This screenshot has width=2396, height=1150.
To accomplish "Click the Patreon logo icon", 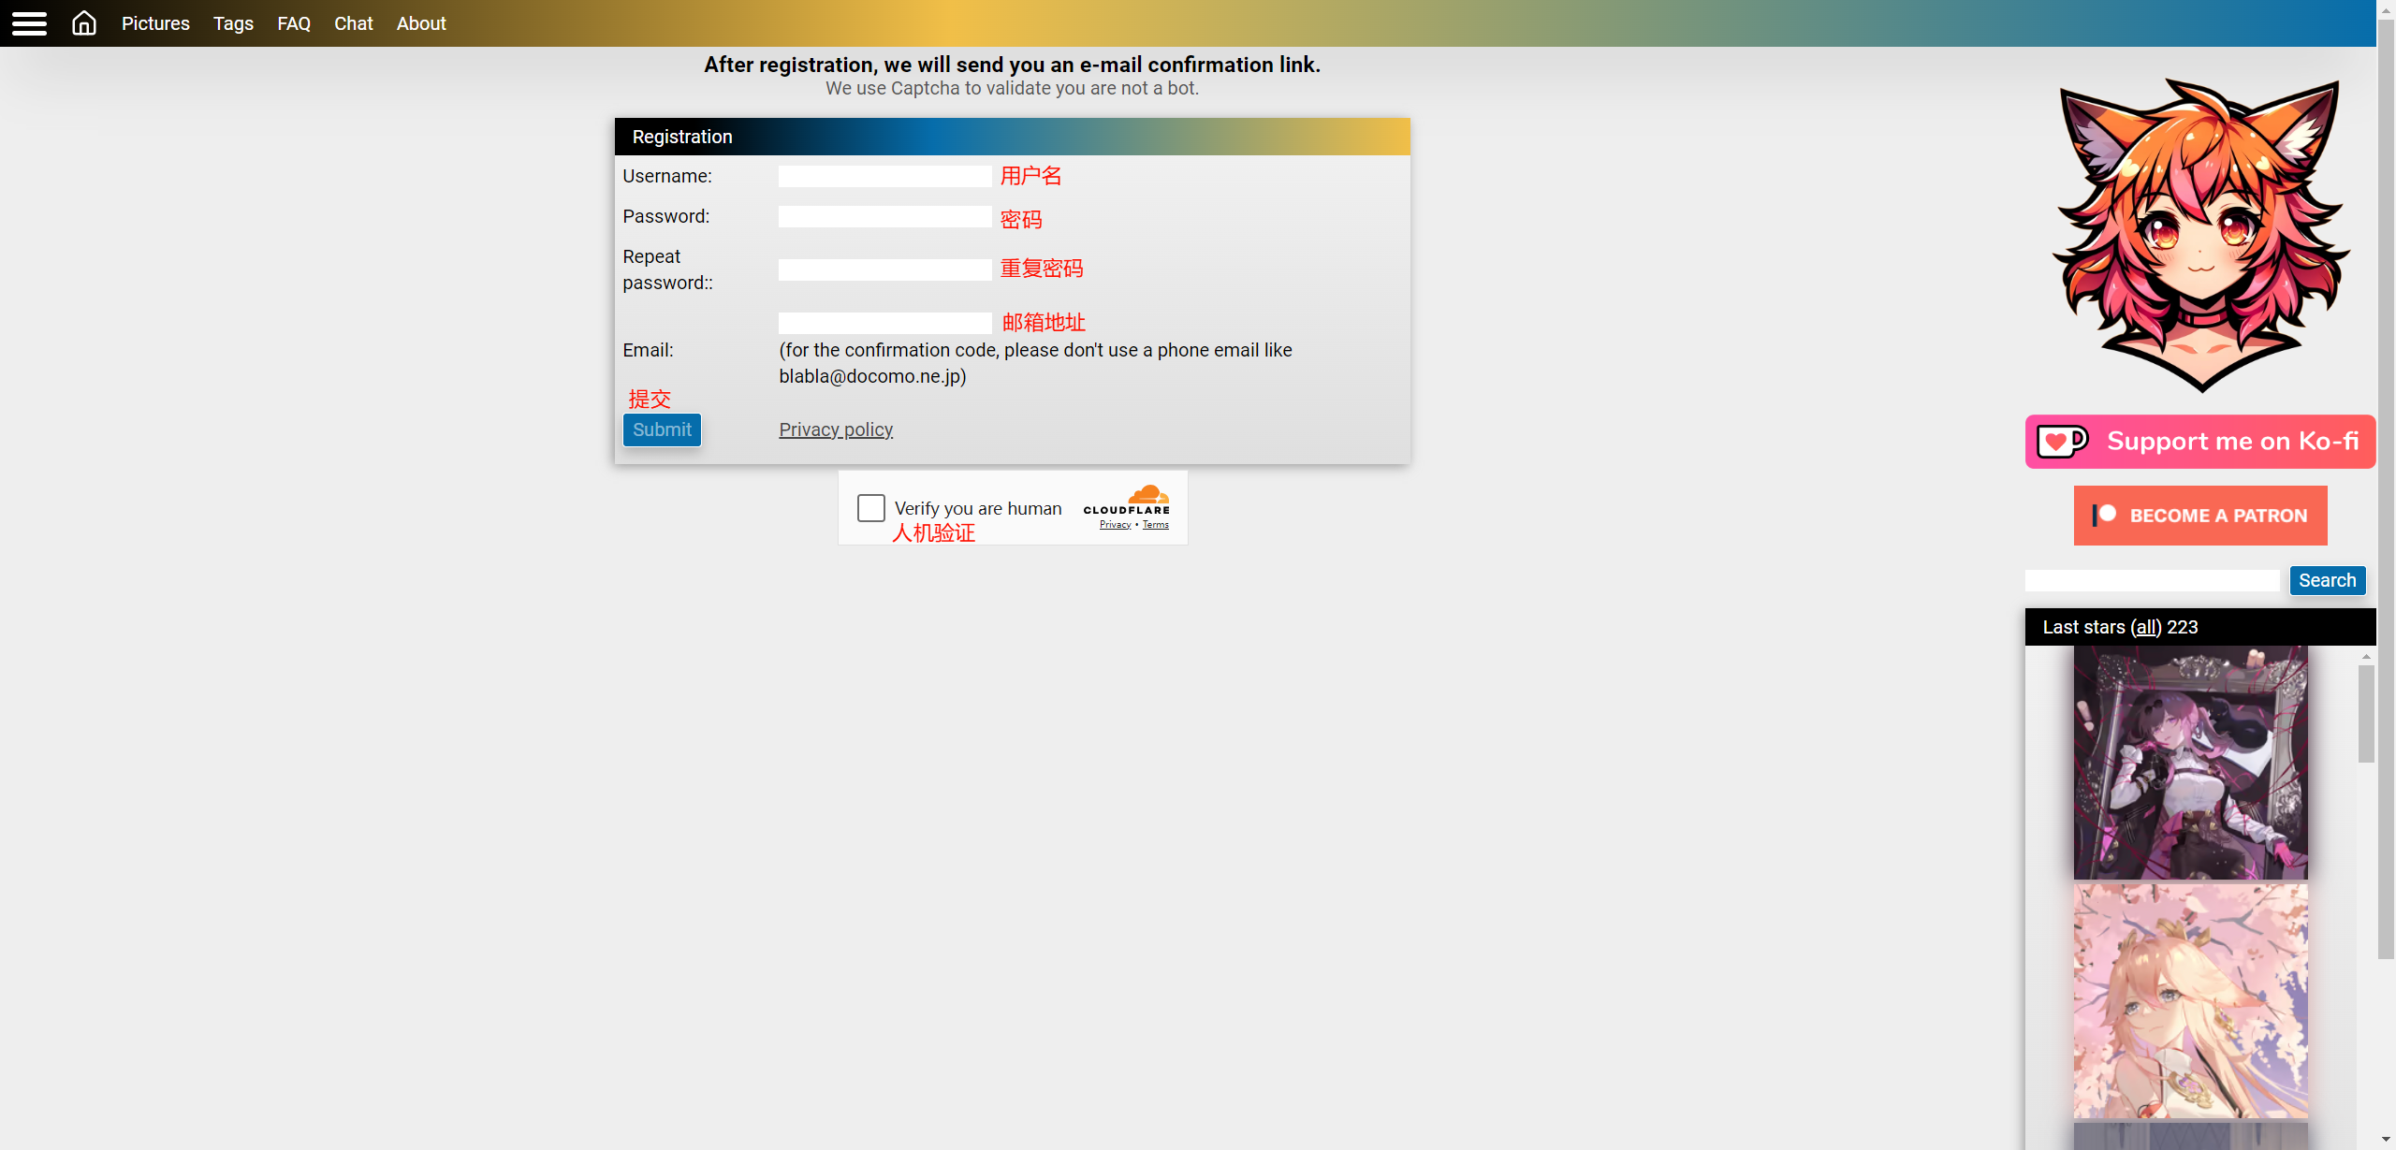I will point(2104,515).
